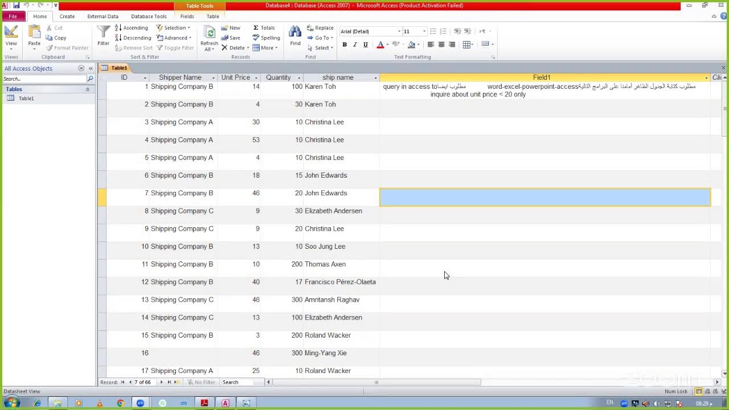Open font color picker
729x410 pixels.
pyautogui.click(x=381, y=44)
